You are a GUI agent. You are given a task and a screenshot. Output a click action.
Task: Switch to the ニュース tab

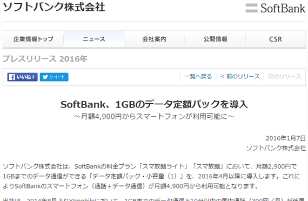pos(94,39)
